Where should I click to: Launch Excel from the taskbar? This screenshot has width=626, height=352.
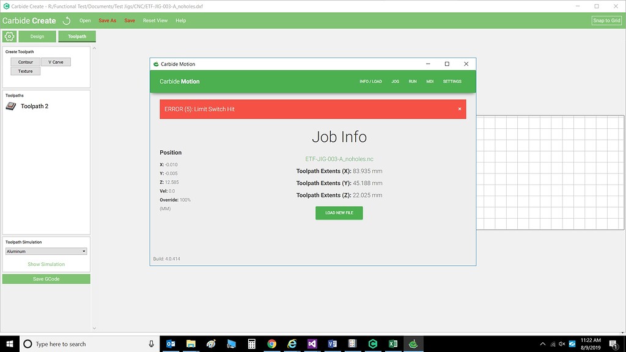pyautogui.click(x=393, y=344)
